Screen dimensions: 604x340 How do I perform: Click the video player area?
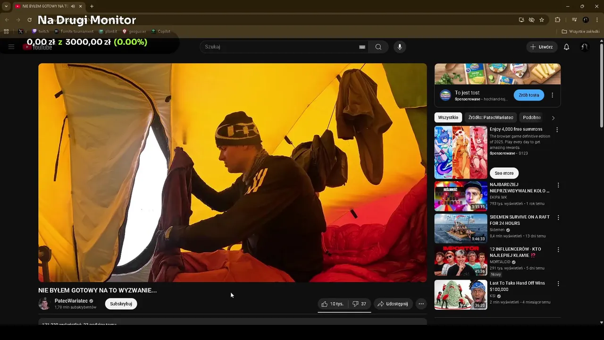[x=233, y=172]
